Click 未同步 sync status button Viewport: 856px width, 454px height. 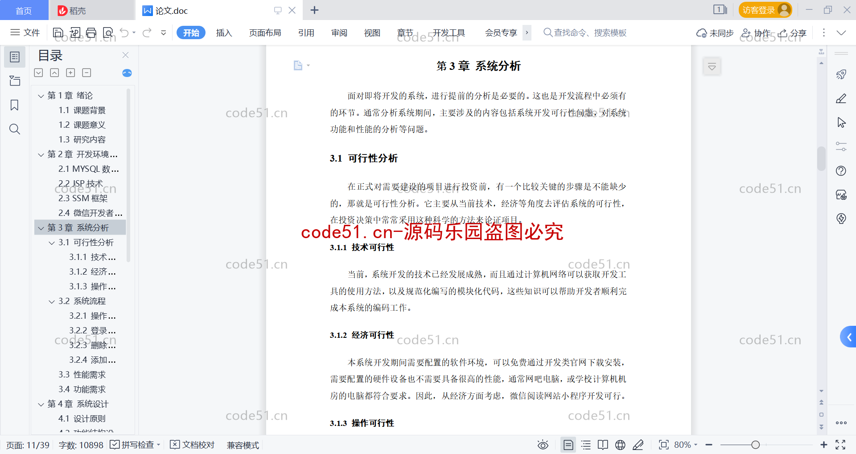pos(715,32)
